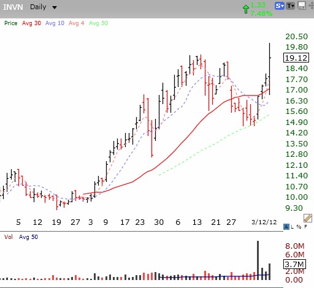Toggle the A arithmetic scale button
314x288 pixels.
click(x=286, y=227)
